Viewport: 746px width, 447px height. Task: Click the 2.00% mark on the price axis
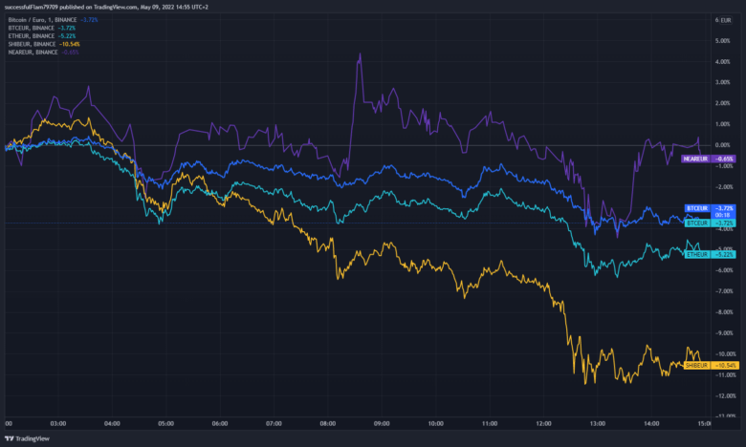pos(722,103)
